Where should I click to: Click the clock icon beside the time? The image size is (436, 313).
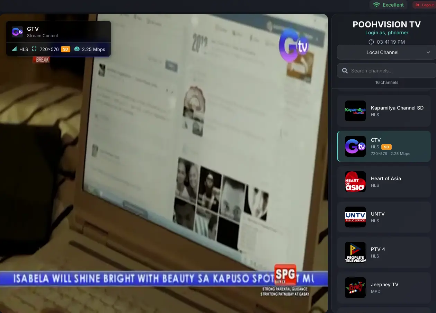pos(371,42)
